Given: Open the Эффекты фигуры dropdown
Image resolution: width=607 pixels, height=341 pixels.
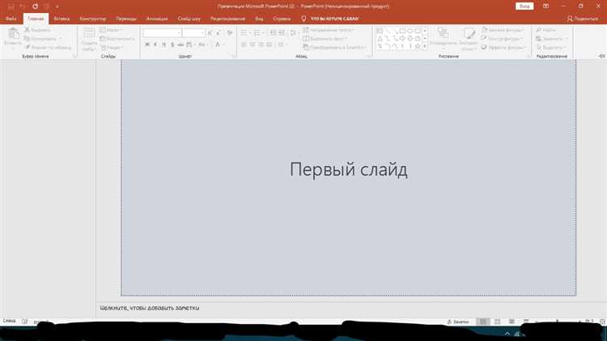Looking at the screenshot, I should (503, 47).
